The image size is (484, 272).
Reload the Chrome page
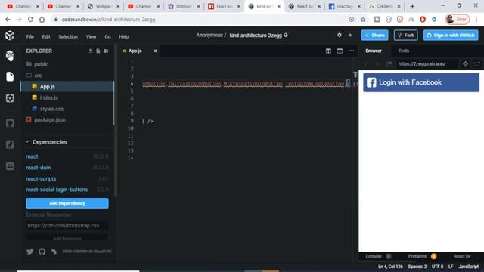coord(30,20)
